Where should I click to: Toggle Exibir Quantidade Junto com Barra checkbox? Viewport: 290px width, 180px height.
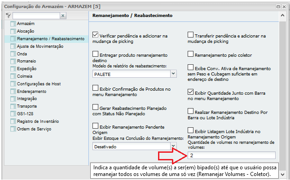tap(191, 92)
